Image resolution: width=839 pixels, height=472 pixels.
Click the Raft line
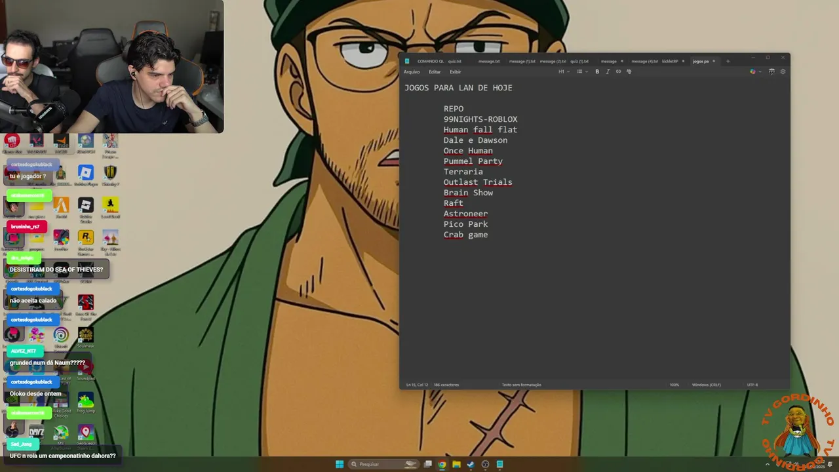coord(454,203)
